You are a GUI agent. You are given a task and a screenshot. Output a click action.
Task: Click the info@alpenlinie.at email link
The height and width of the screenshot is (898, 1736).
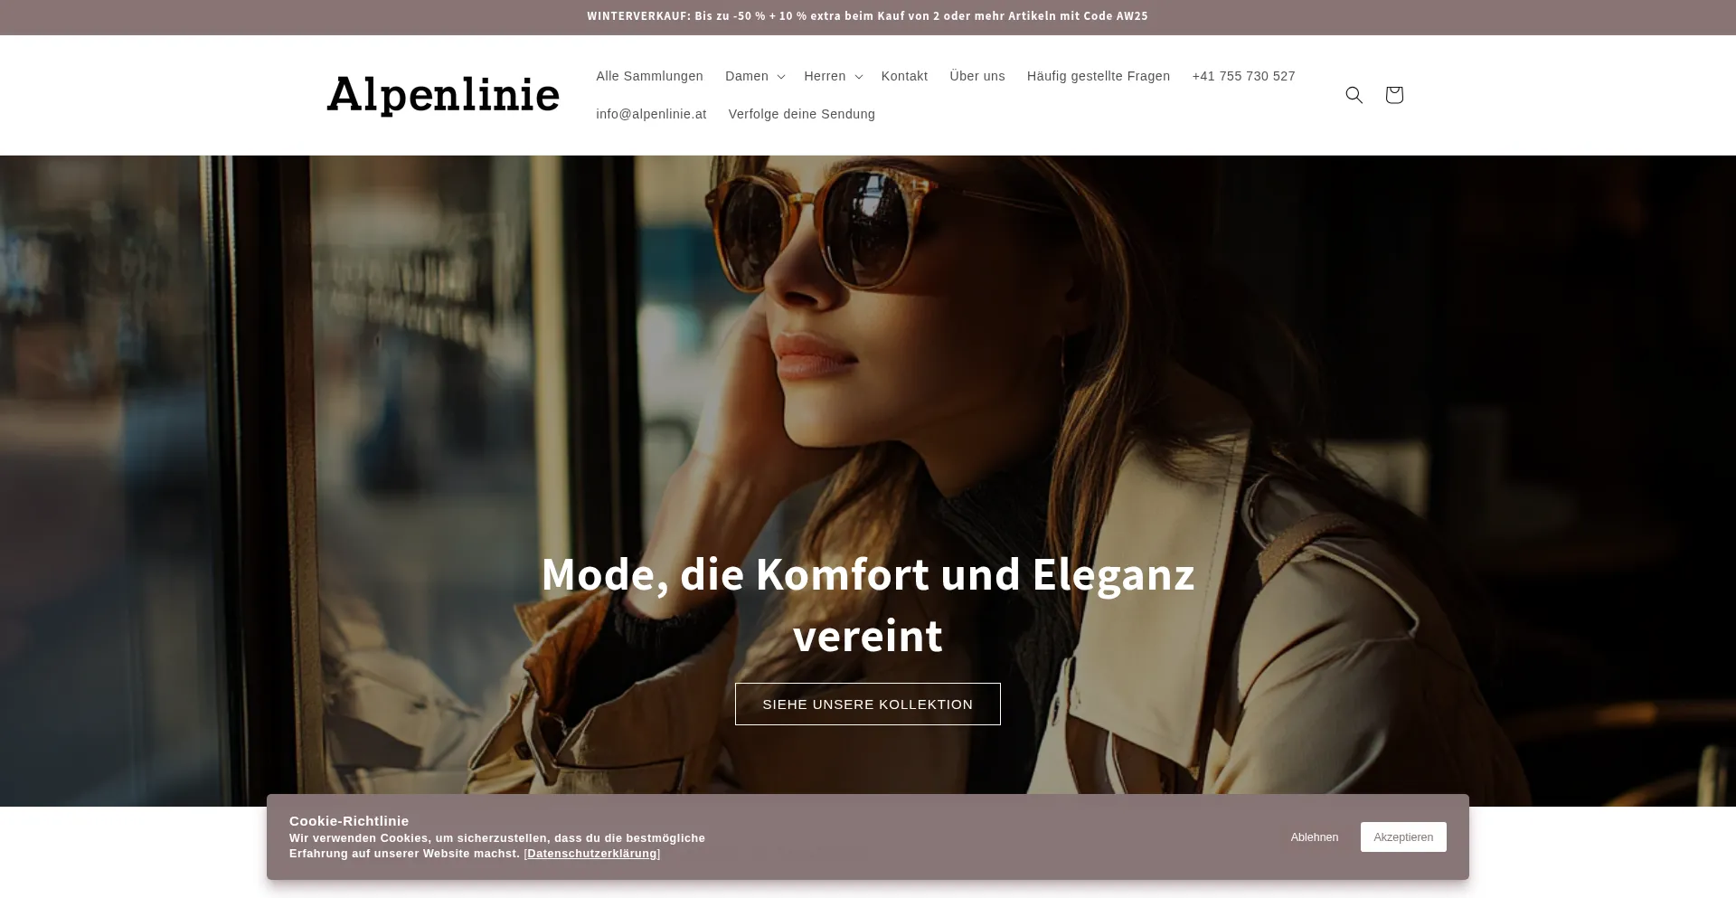pyautogui.click(x=651, y=114)
